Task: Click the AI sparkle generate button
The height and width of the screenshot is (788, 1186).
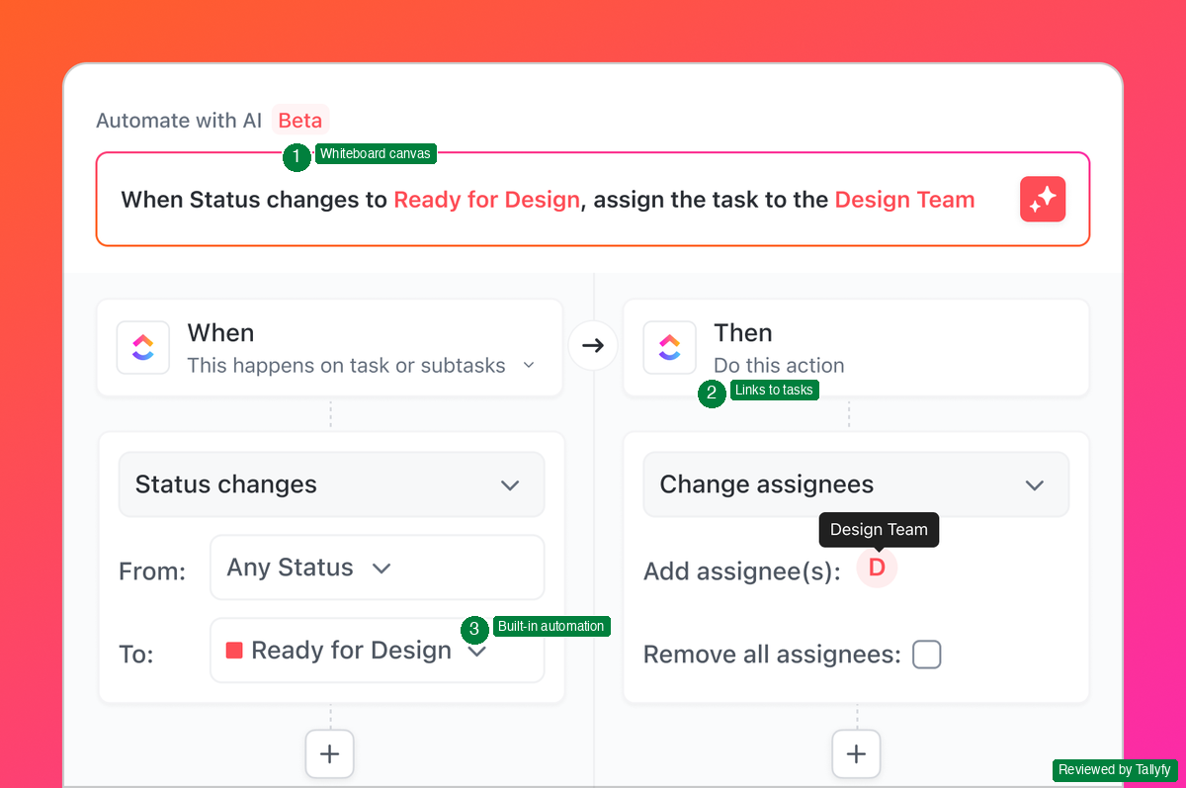Action: point(1043,199)
